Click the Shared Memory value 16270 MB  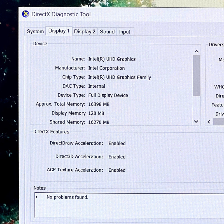(99, 122)
